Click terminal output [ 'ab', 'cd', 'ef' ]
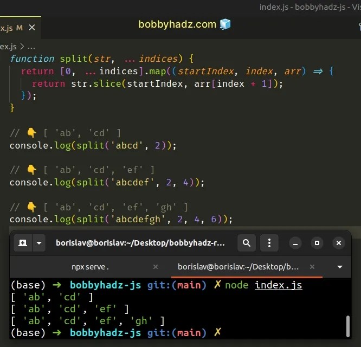This screenshot has height=347, width=361. tap(70, 309)
